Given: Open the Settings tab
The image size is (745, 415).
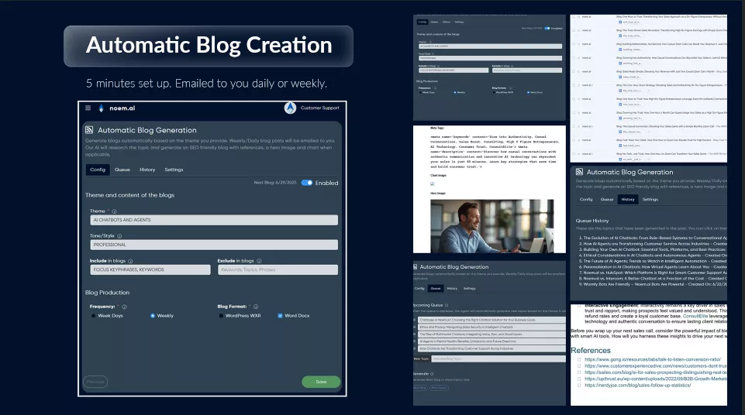Looking at the screenshot, I should (174, 169).
